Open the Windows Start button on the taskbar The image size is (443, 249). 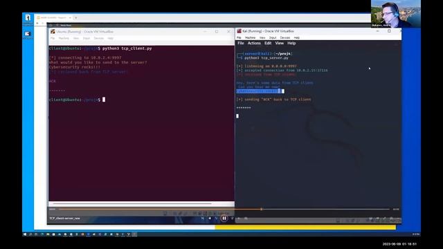click(25, 234)
